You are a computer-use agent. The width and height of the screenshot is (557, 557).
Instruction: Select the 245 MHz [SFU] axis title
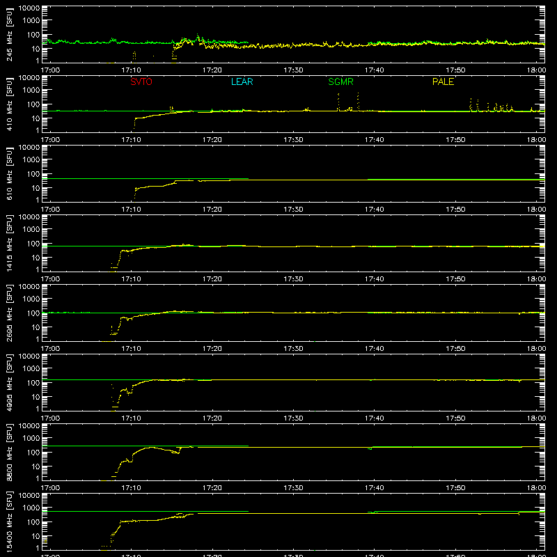click(9, 34)
